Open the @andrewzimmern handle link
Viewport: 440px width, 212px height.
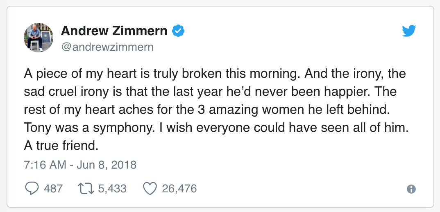coord(107,47)
